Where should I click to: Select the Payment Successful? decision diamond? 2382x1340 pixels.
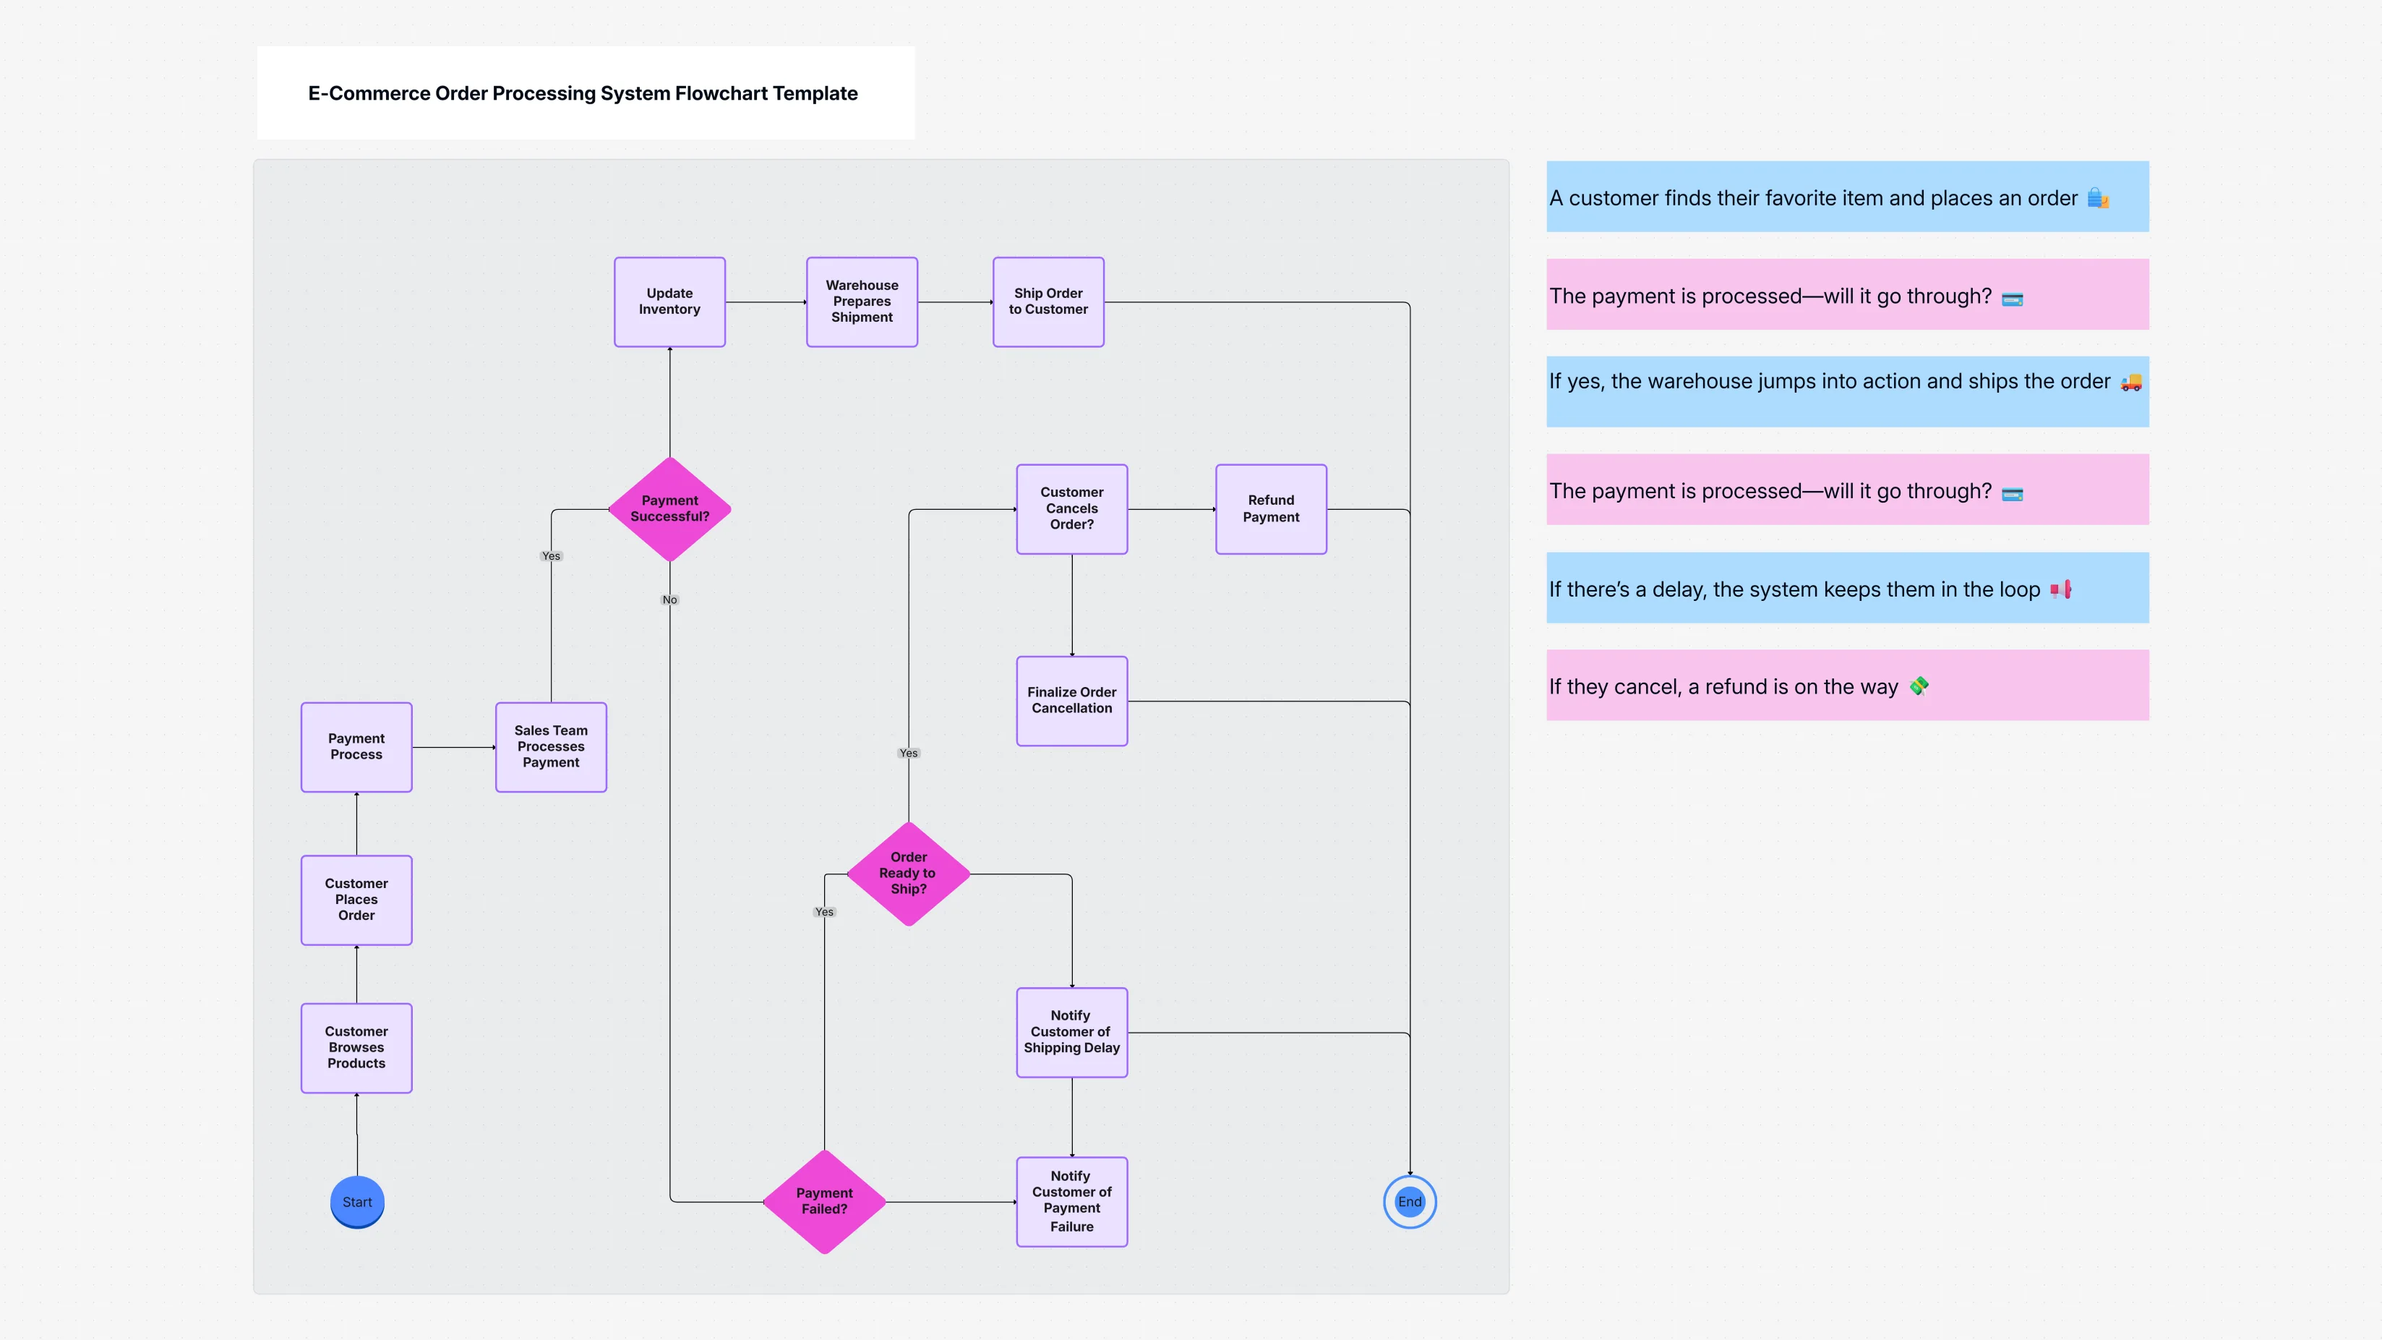[x=669, y=508]
